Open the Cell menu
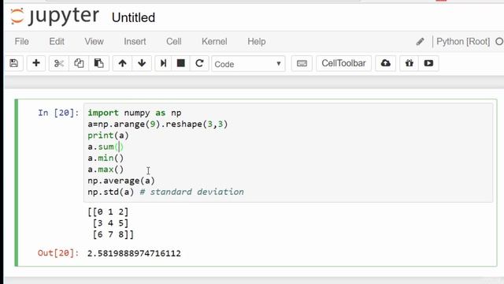 click(173, 42)
